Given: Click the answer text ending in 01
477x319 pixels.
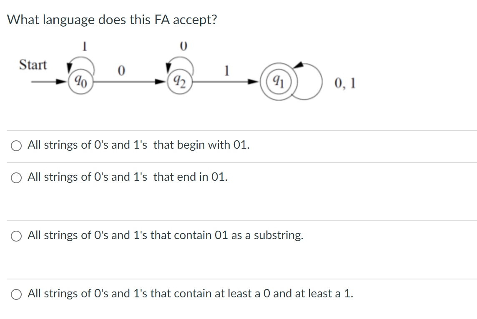Looking at the screenshot, I should pos(127,177).
